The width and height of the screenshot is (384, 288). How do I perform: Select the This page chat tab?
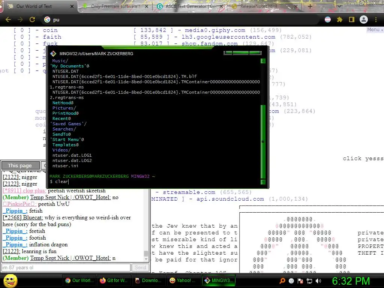click(20, 165)
